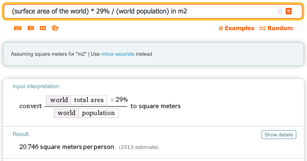Select the 'total area' property box
The height and width of the screenshot is (161, 307).
[89, 100]
